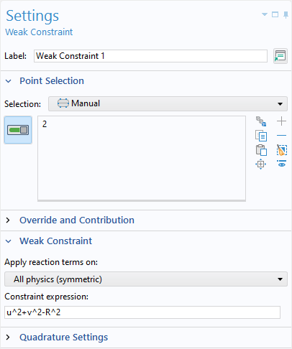The image size is (292, 349).
Task: Click Paste Selection clipboard icon
Action: pos(261,150)
